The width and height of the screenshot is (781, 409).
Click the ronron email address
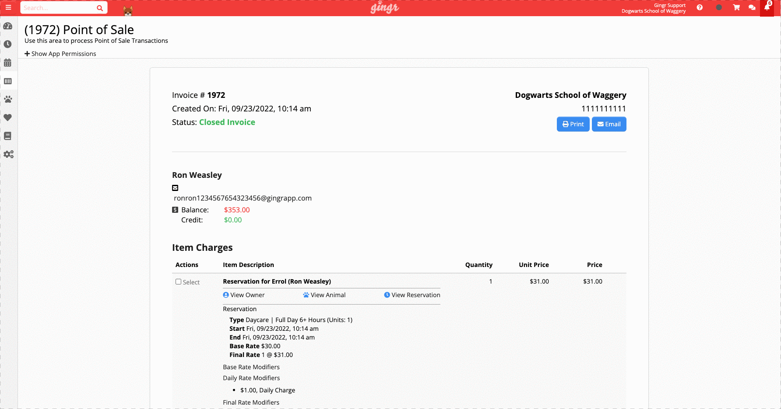coord(243,198)
